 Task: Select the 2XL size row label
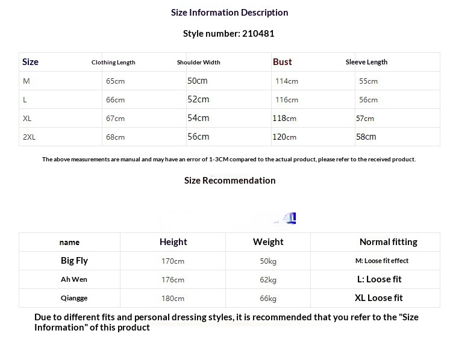point(30,137)
